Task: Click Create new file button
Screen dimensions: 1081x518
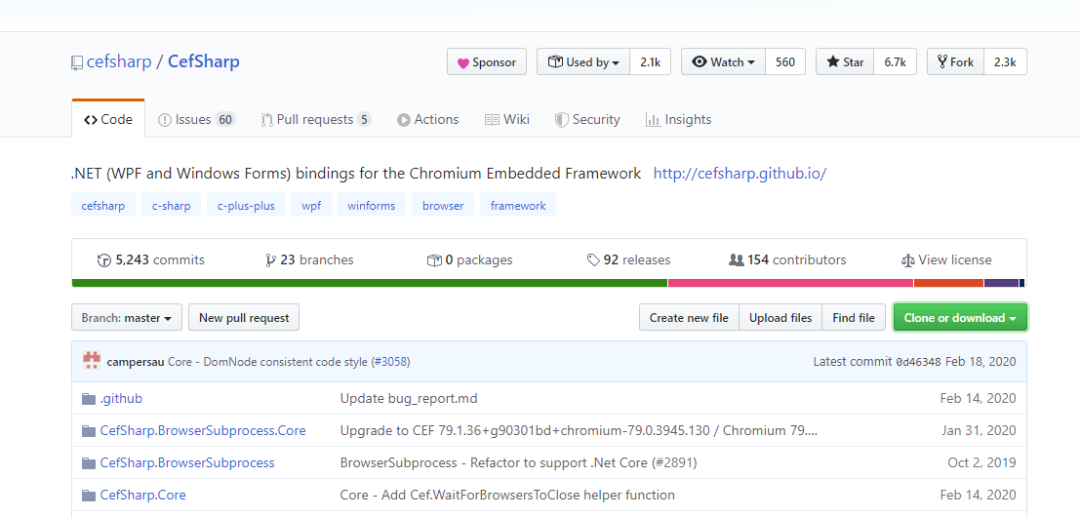Action: click(689, 318)
